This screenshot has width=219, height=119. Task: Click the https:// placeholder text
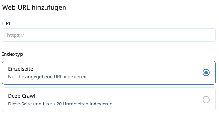(x=15, y=35)
